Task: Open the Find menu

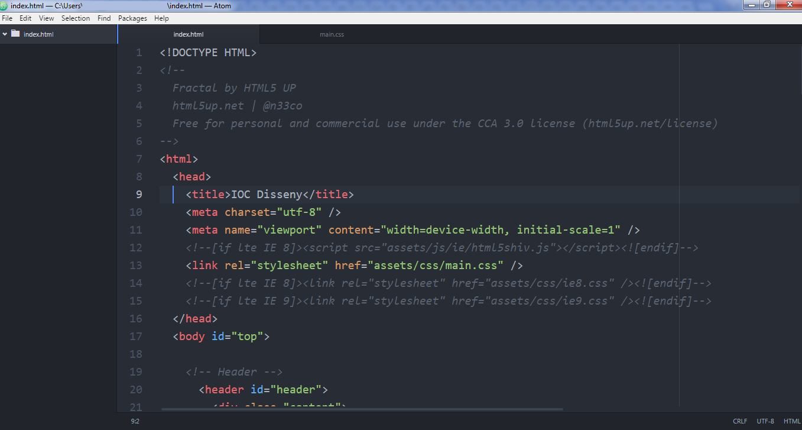Action: pyautogui.click(x=104, y=18)
